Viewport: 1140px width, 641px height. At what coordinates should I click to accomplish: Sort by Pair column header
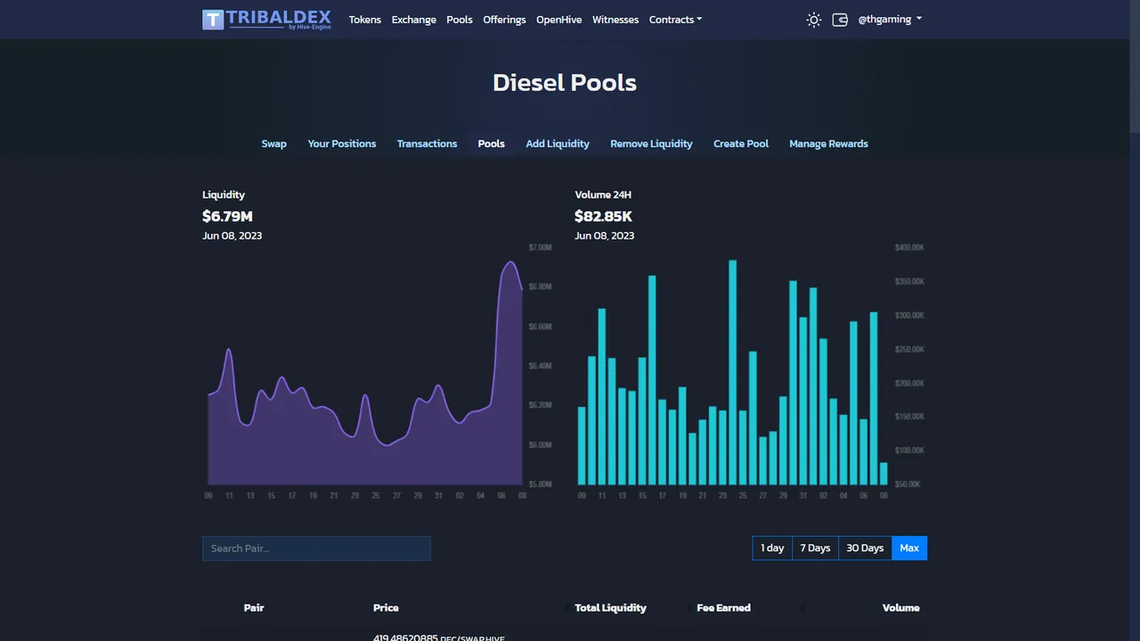coord(254,608)
